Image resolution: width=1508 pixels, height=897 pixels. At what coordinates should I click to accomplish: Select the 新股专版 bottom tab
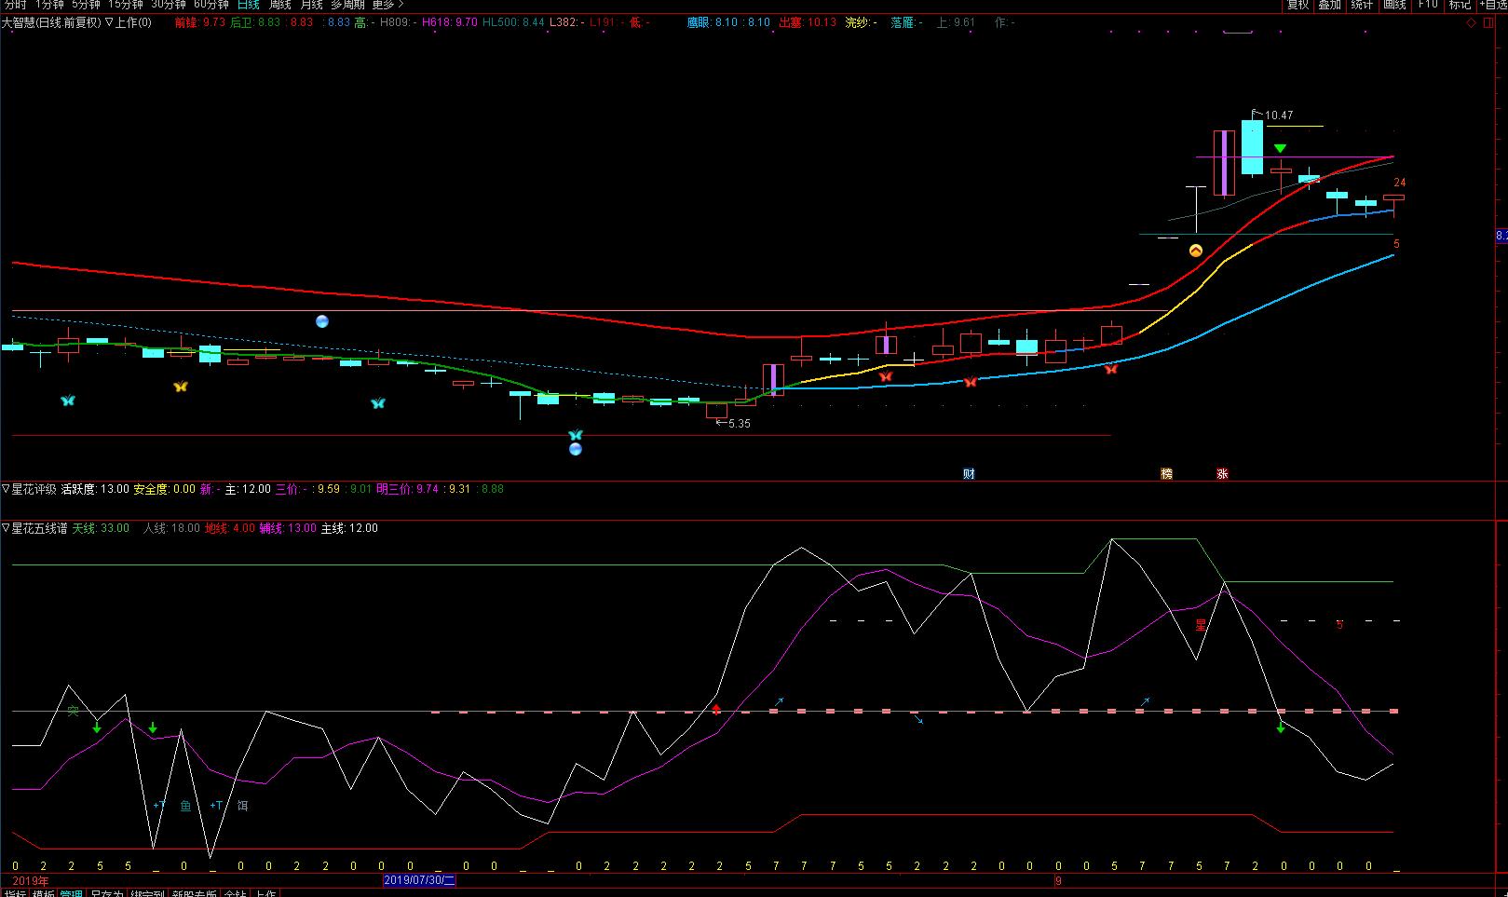click(x=194, y=893)
